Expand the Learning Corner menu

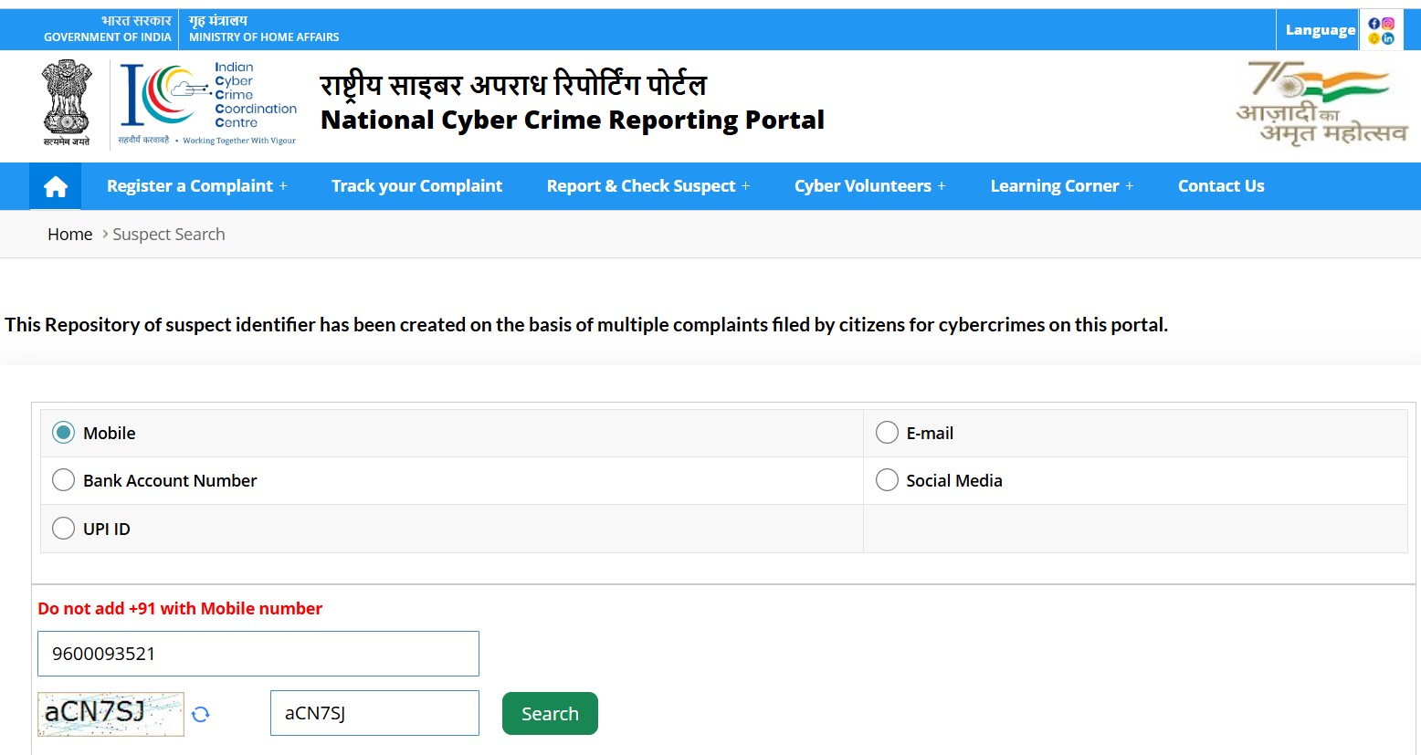(1062, 186)
